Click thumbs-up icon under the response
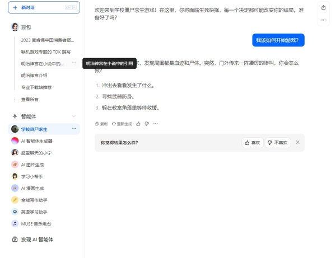 [x=138, y=124]
